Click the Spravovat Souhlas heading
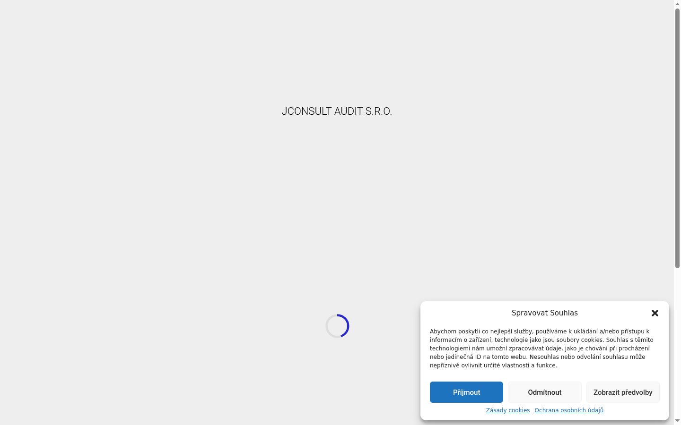 click(x=545, y=313)
